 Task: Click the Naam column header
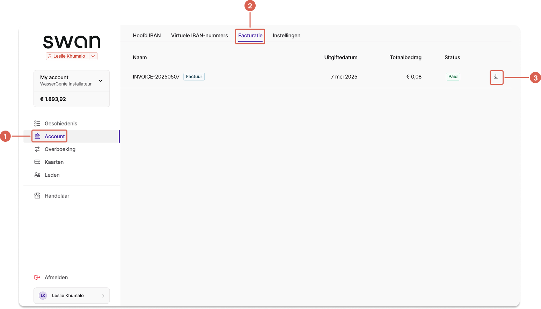[140, 58]
